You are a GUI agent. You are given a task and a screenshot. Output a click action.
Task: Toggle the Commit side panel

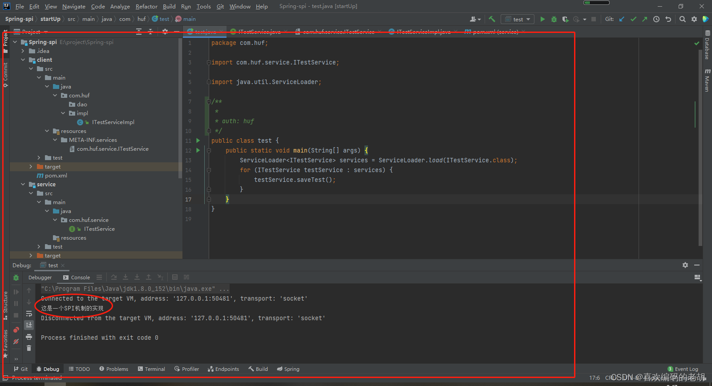click(x=5, y=75)
